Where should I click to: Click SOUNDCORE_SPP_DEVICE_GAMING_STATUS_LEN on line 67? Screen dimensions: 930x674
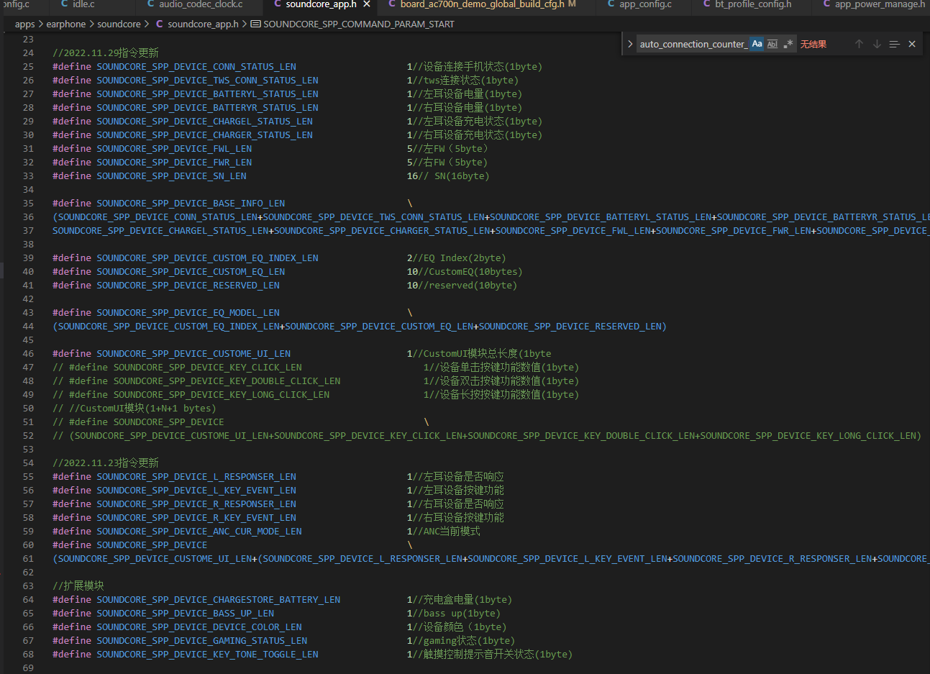coord(202,641)
